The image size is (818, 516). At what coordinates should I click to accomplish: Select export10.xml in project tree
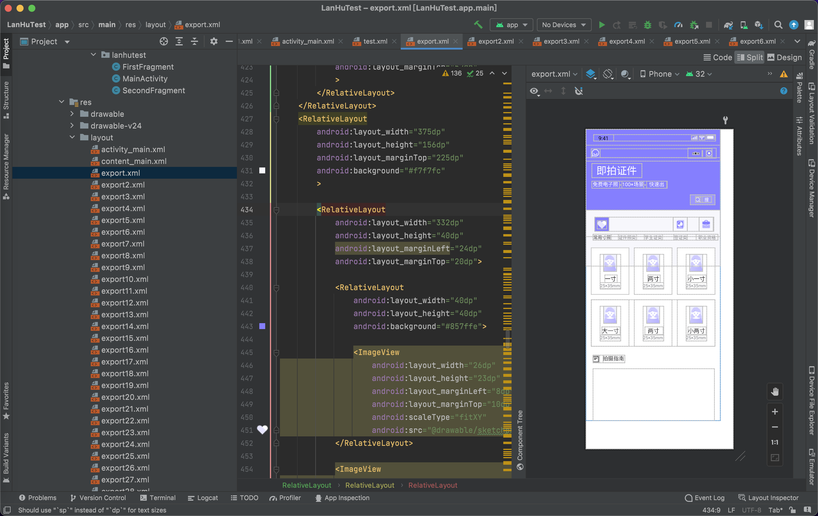[125, 279]
